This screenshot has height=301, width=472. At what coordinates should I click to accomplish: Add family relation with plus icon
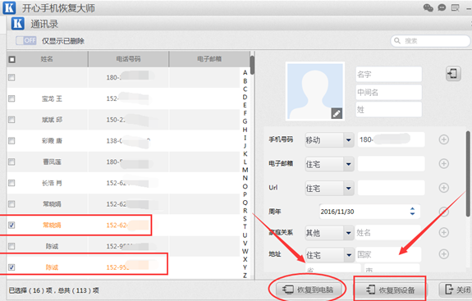444,232
